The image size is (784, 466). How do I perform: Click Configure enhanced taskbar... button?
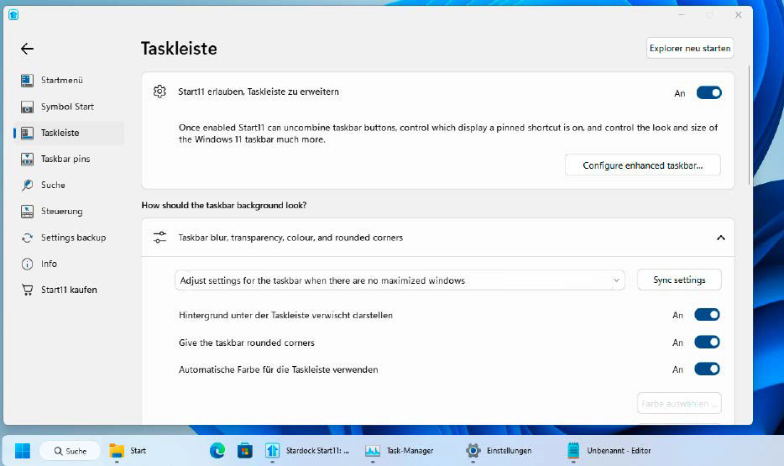[642, 165]
